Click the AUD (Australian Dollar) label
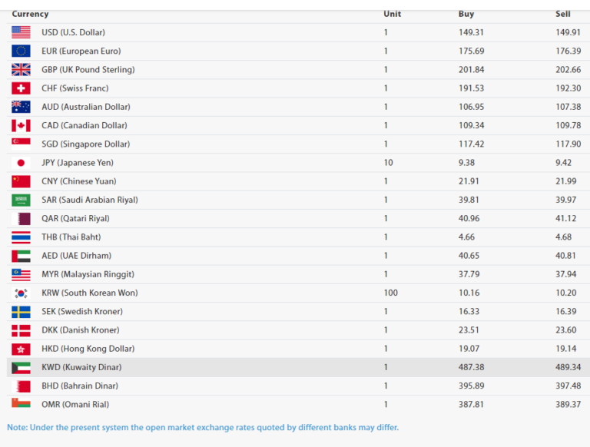The image size is (590, 447). (x=85, y=107)
